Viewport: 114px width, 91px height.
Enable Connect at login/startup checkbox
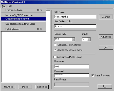click(x=55, y=45)
